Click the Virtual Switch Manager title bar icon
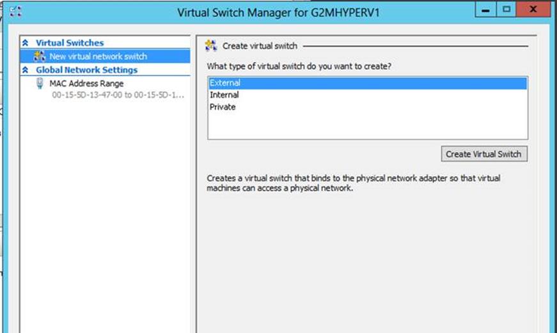The width and height of the screenshot is (557, 333). [x=15, y=12]
